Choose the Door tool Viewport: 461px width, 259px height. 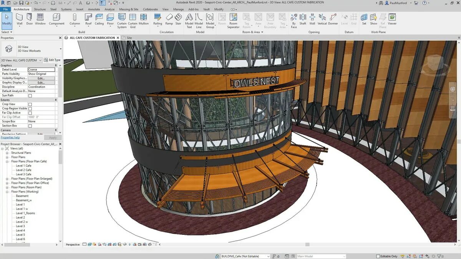30,19
